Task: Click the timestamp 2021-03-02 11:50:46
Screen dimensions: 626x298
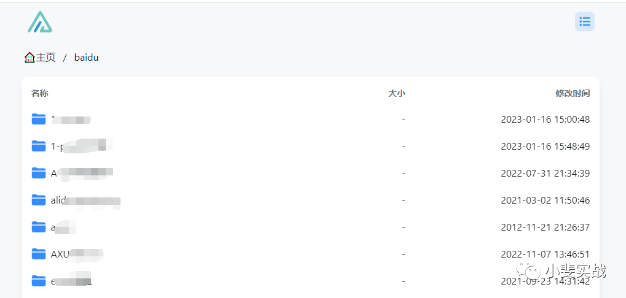Action: click(545, 200)
